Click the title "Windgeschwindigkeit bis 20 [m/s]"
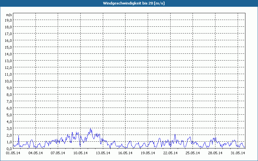The height and width of the screenshot is (161, 258). 134,3
